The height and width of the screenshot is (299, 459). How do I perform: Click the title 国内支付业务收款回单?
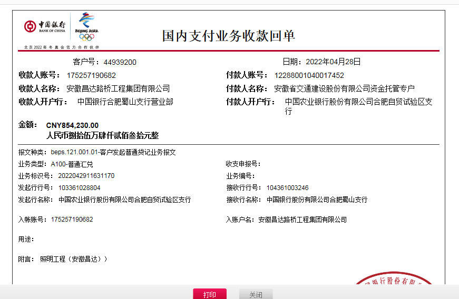click(x=228, y=36)
